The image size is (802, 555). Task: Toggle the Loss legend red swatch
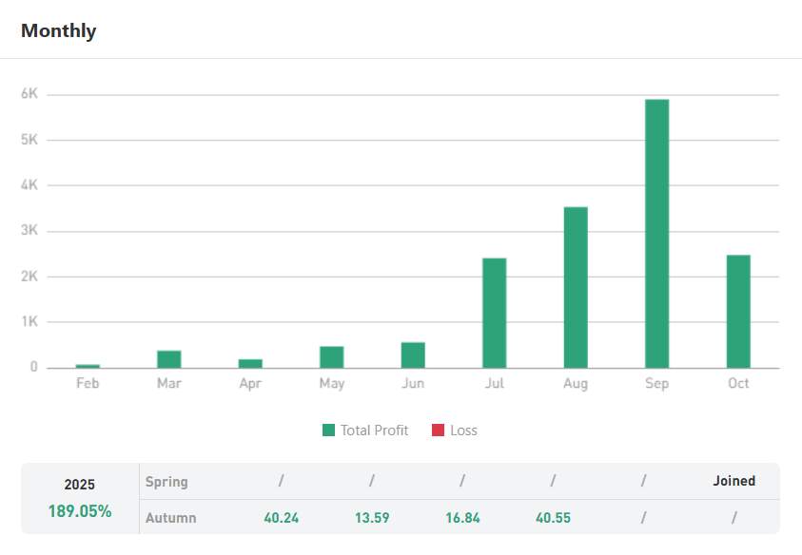(438, 431)
